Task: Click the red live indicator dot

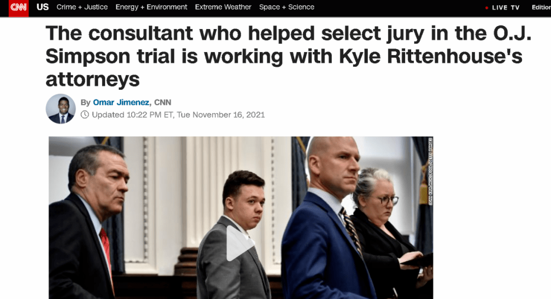Action: click(x=487, y=8)
